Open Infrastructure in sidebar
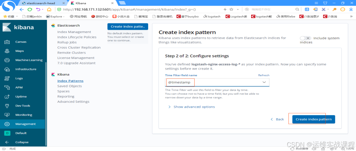The width and height of the screenshot is (356, 151). (x=26, y=69)
